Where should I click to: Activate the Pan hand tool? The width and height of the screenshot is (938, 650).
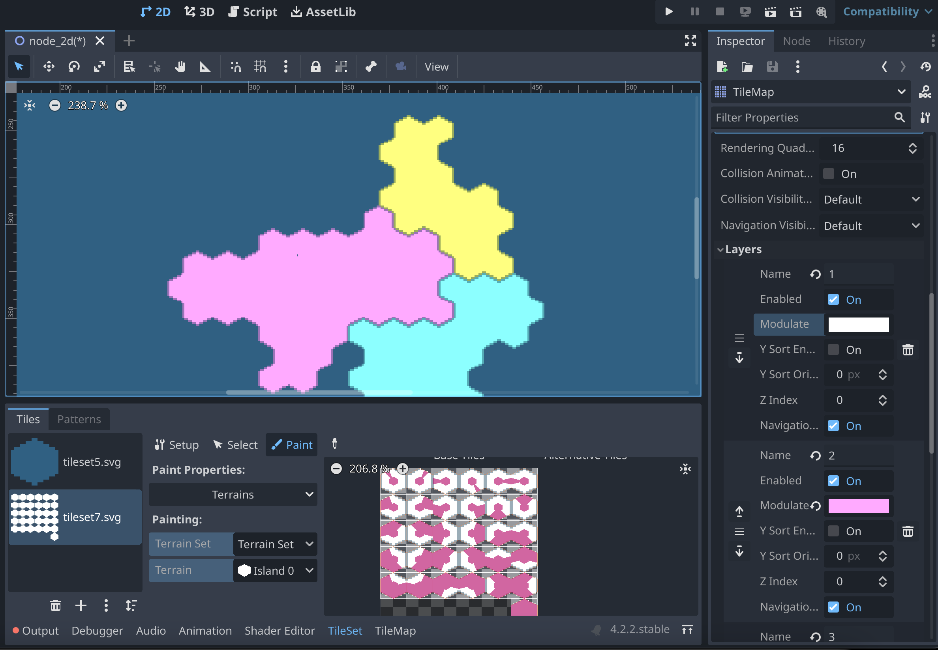click(x=180, y=66)
